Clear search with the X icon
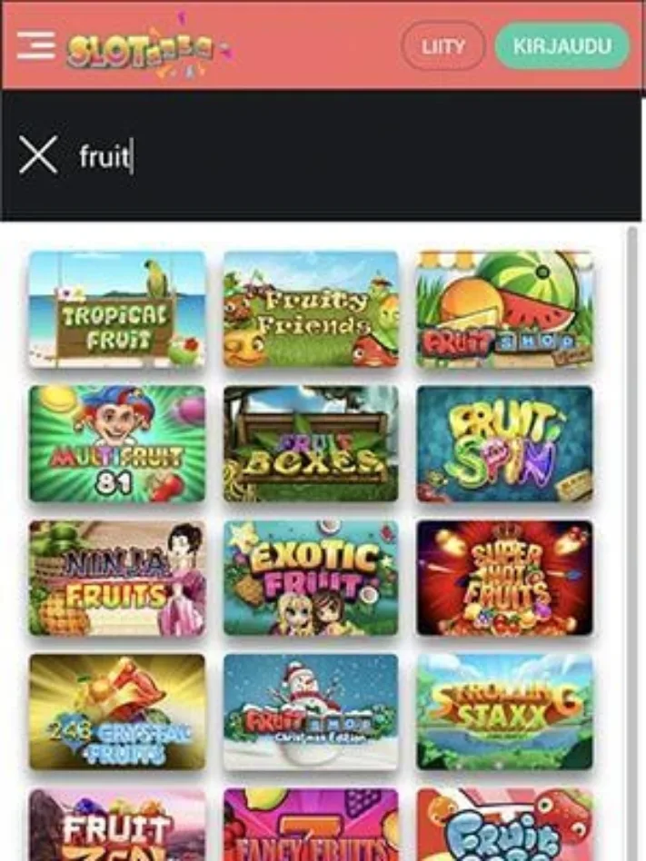The image size is (646, 861). (38, 155)
